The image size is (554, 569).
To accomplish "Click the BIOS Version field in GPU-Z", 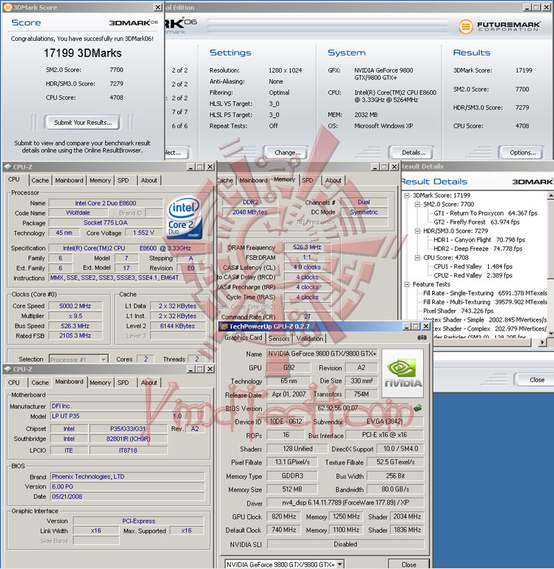I will (337, 408).
